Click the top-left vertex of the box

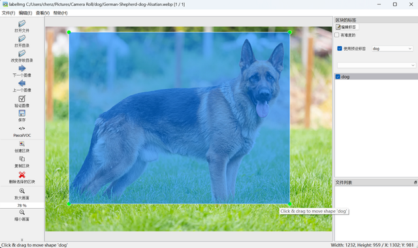point(69,32)
